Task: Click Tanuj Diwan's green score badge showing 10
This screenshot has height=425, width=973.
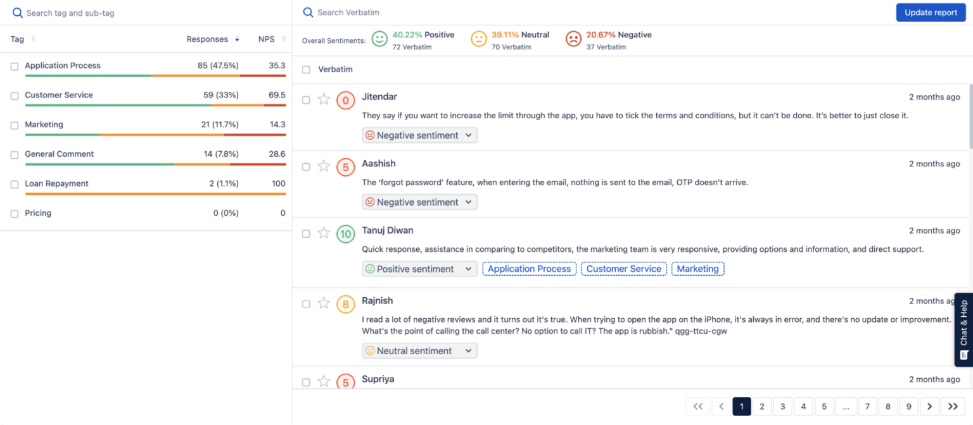Action: (345, 234)
